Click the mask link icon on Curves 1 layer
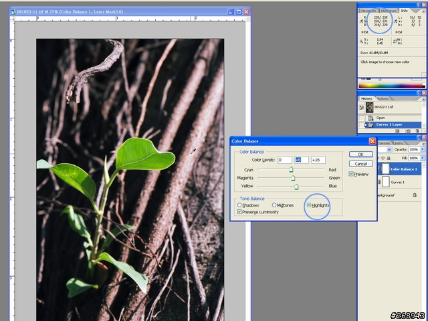 (x=379, y=182)
